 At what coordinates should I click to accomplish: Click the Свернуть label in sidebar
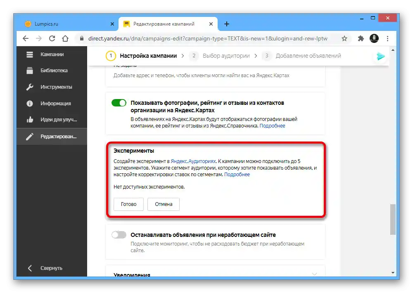click(x=51, y=268)
